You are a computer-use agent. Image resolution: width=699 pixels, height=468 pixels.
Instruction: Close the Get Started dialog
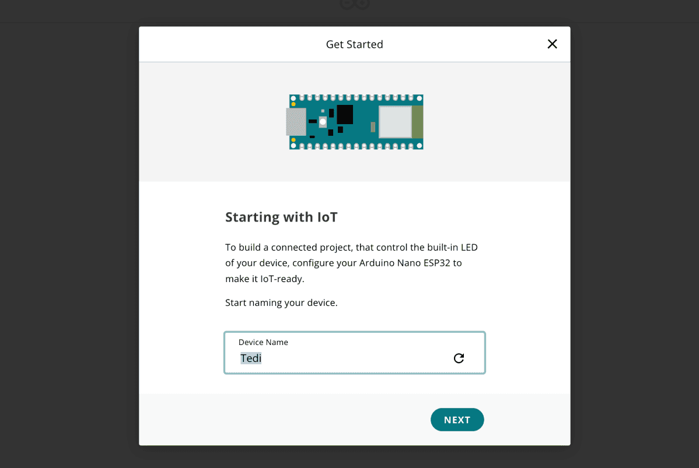(x=552, y=44)
